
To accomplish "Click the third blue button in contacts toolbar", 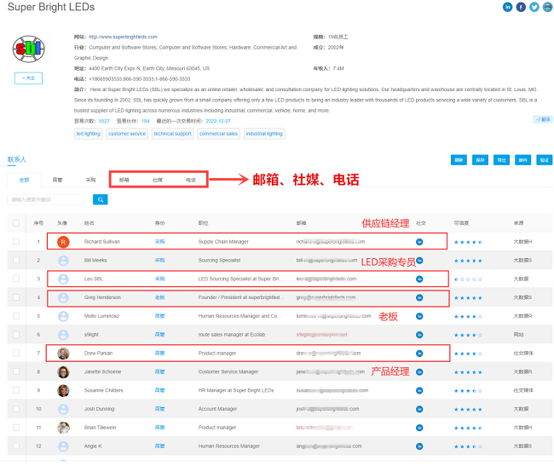I will pyautogui.click(x=501, y=160).
